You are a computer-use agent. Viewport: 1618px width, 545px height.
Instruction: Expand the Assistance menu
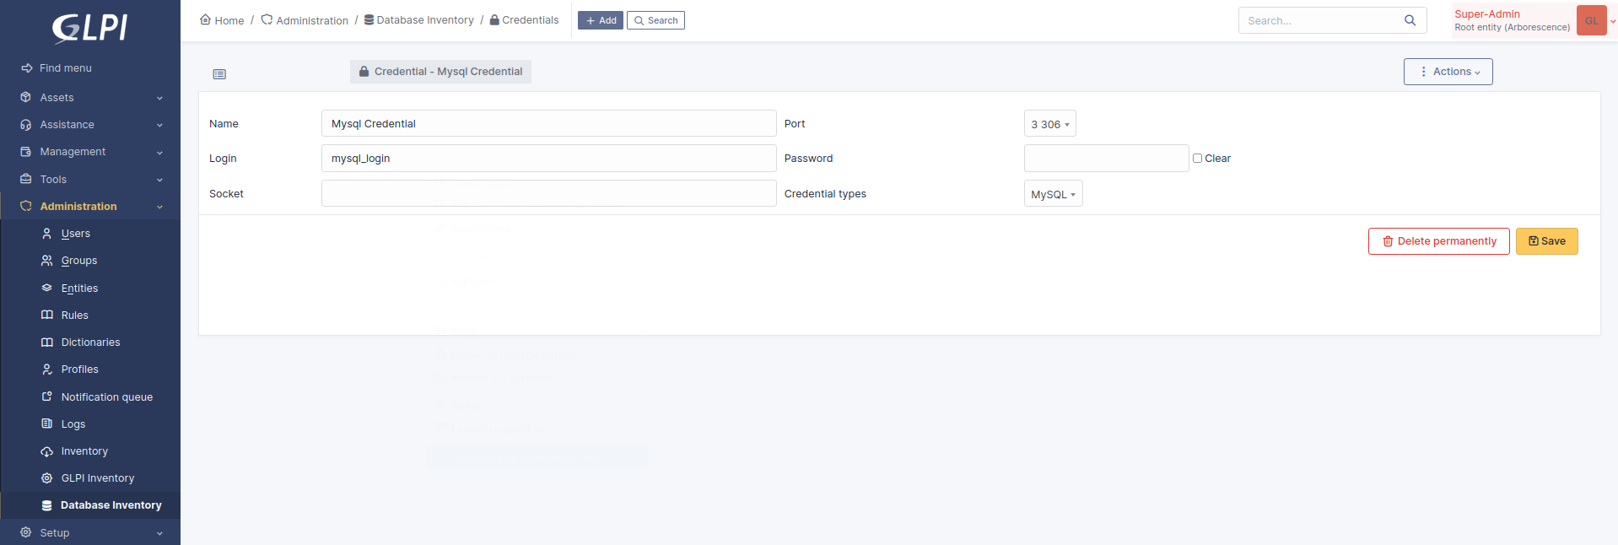coord(90,125)
